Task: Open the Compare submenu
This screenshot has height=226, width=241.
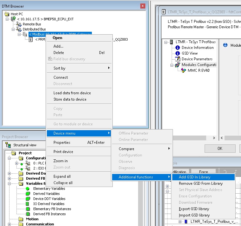Action: coord(142,149)
